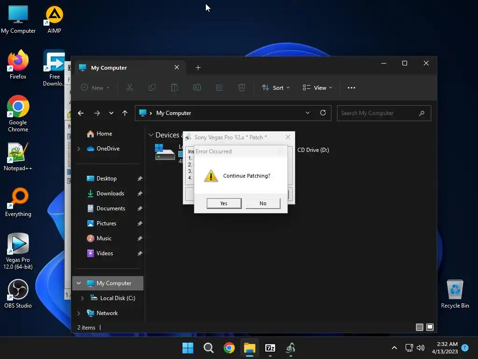478x359 pixels.
Task: Select Network in navigation pane
Action: (107, 313)
